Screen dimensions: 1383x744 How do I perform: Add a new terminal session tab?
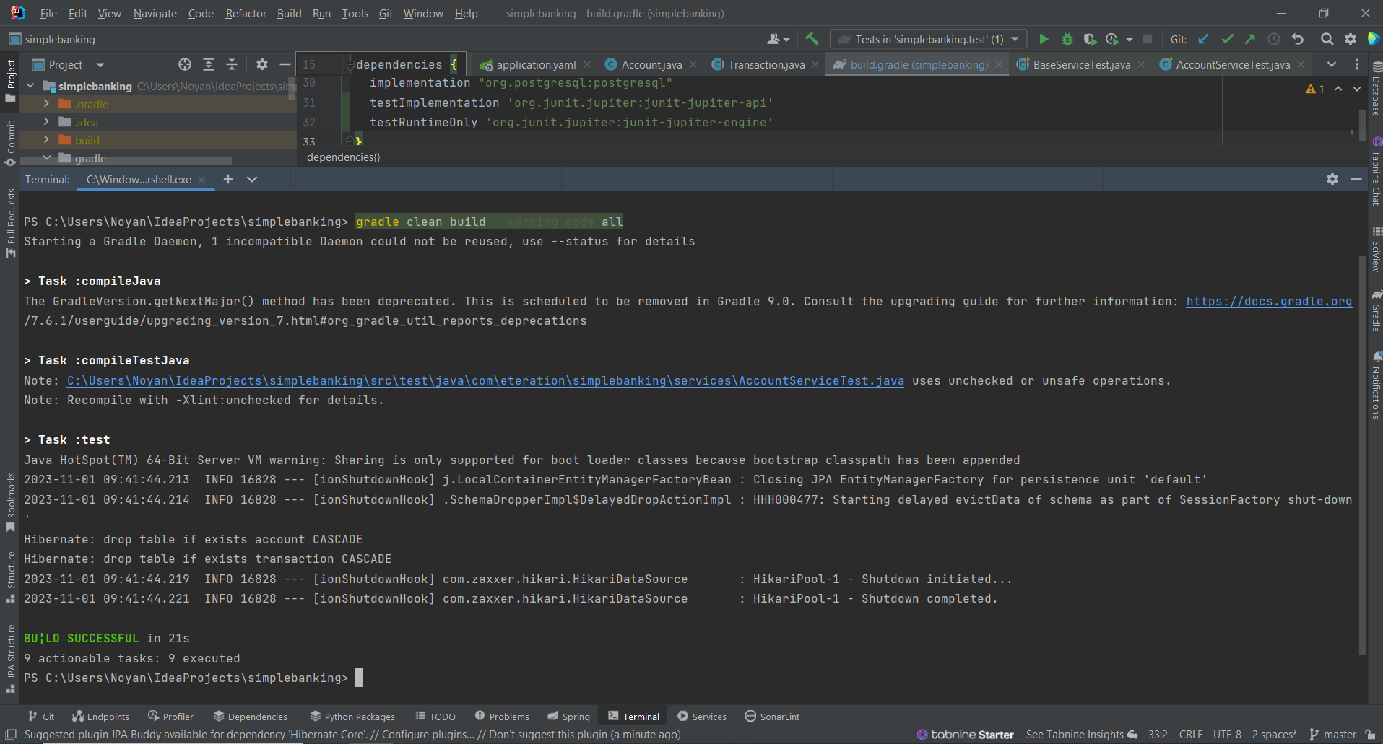(x=228, y=179)
